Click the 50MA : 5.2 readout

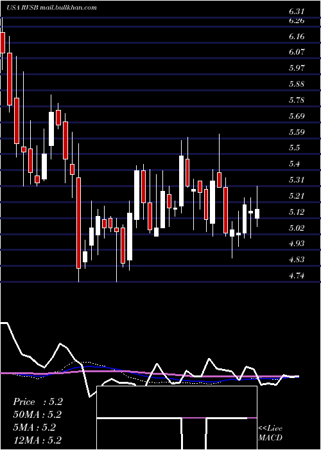(x=37, y=415)
